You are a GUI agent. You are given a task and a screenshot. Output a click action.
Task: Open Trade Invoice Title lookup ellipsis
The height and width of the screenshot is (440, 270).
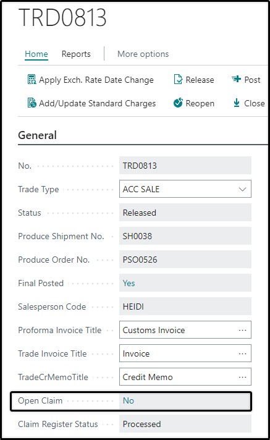(242, 353)
